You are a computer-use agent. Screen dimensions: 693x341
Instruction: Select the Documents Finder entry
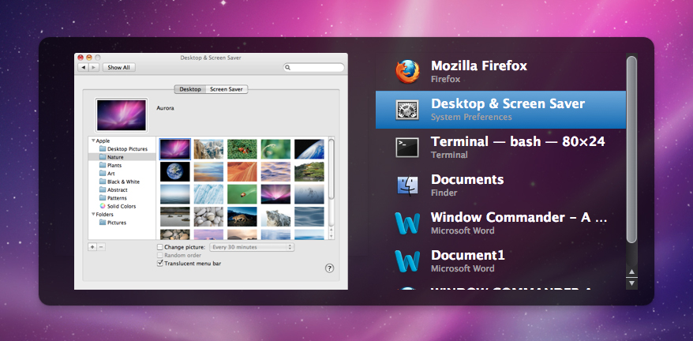[500, 185]
